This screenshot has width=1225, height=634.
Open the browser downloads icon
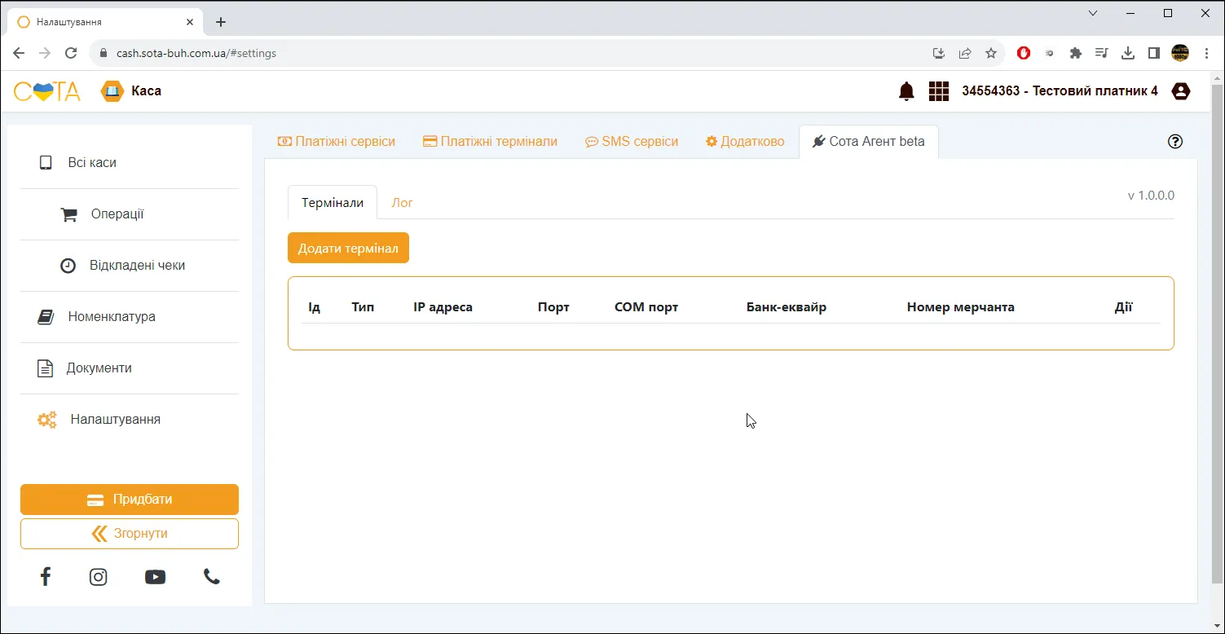point(1128,53)
